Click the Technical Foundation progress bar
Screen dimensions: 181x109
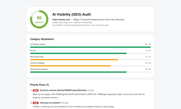(x=90, y=72)
